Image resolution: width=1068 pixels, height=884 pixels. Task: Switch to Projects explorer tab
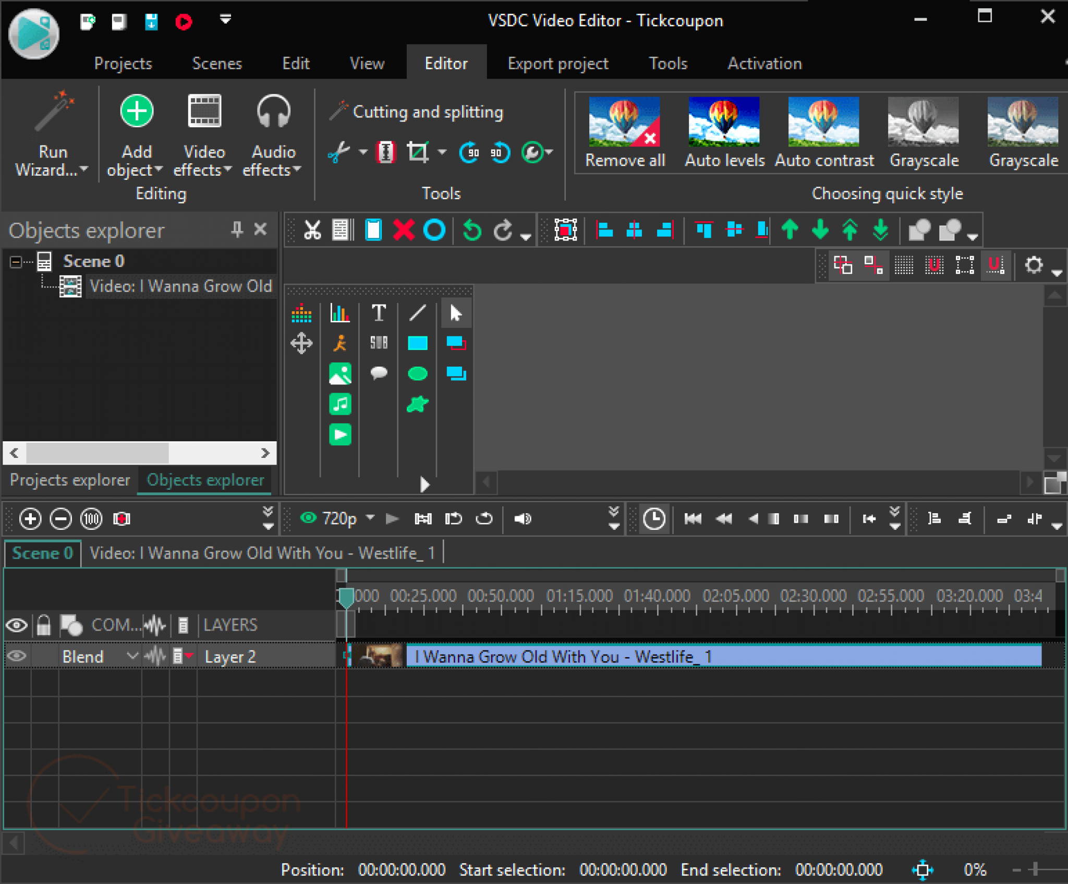point(70,480)
